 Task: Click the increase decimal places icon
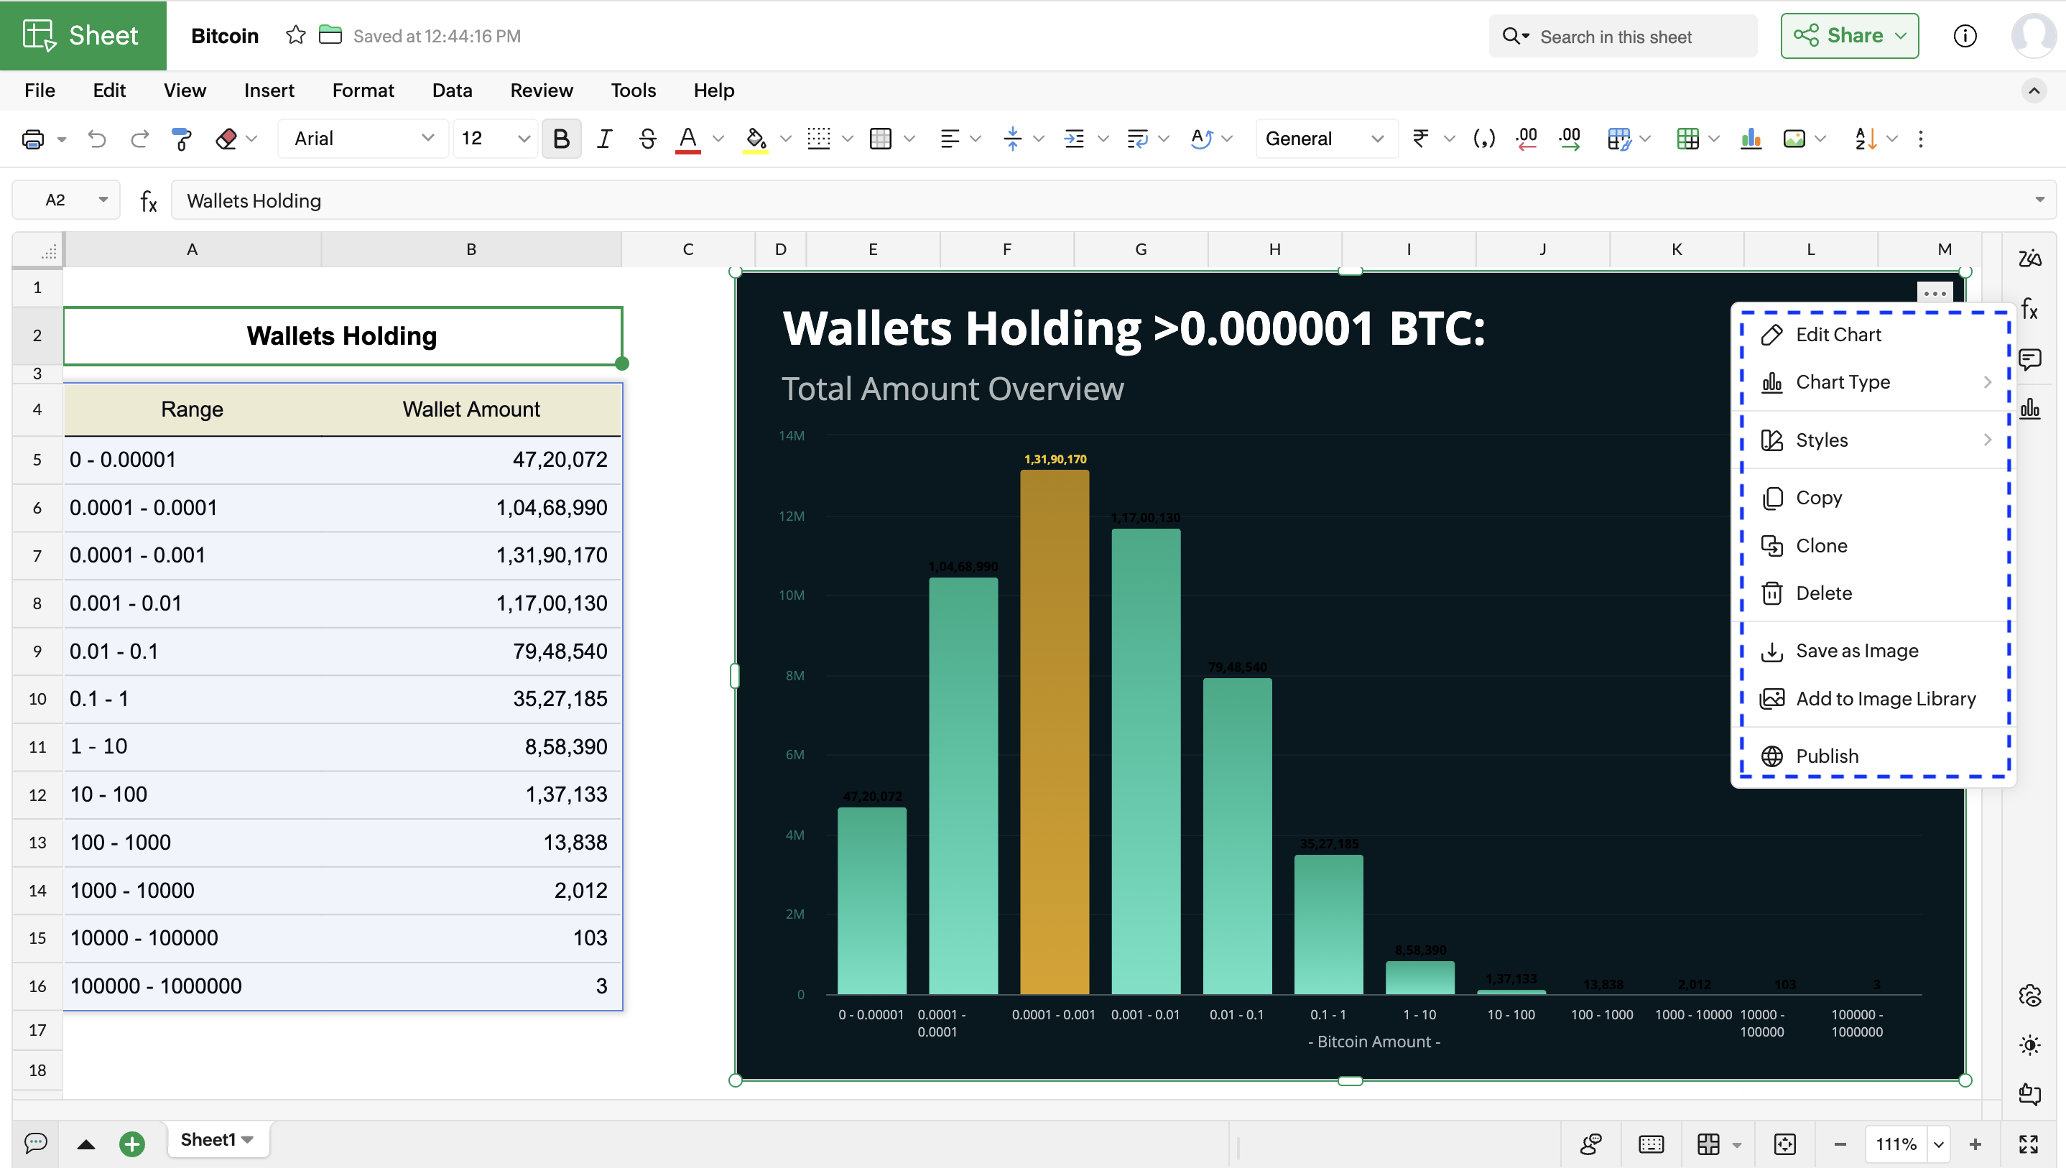pyautogui.click(x=1569, y=139)
